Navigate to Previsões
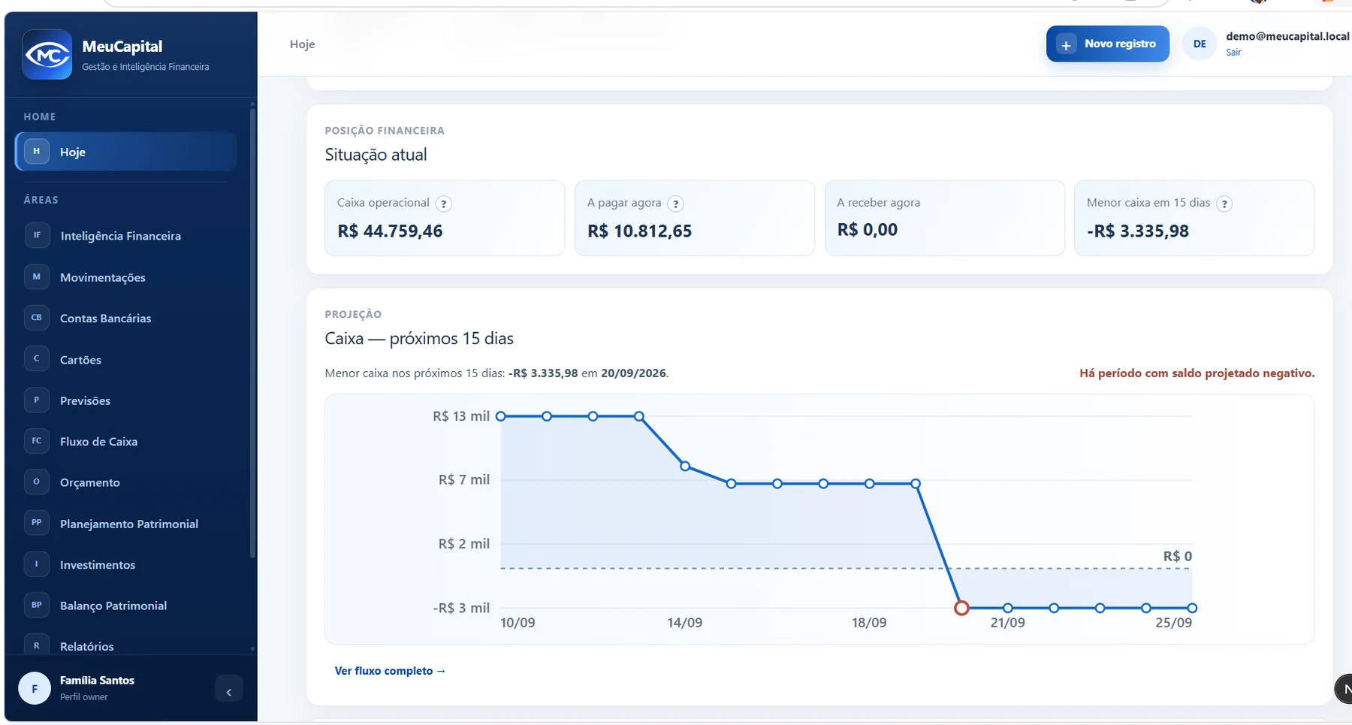The image size is (1352, 725). coord(126,400)
